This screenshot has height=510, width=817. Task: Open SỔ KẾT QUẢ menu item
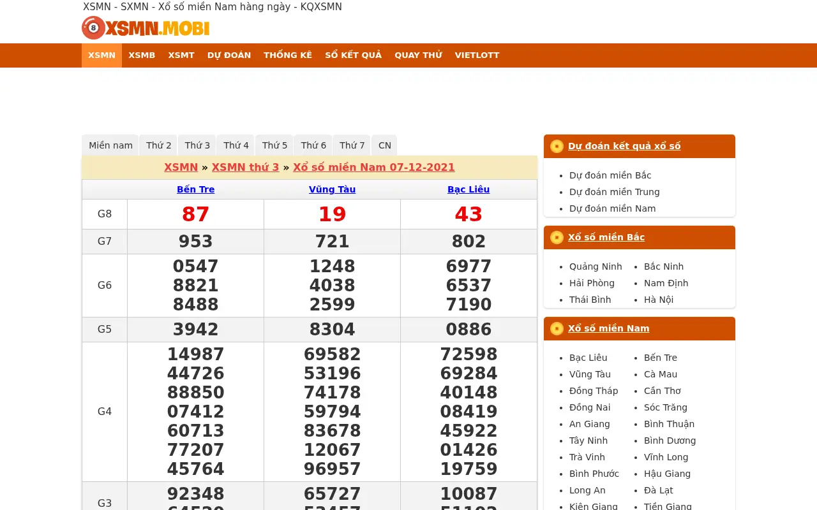353,55
